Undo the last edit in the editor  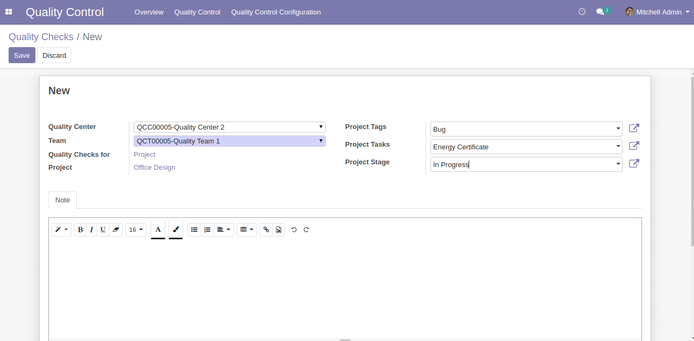[294, 230]
